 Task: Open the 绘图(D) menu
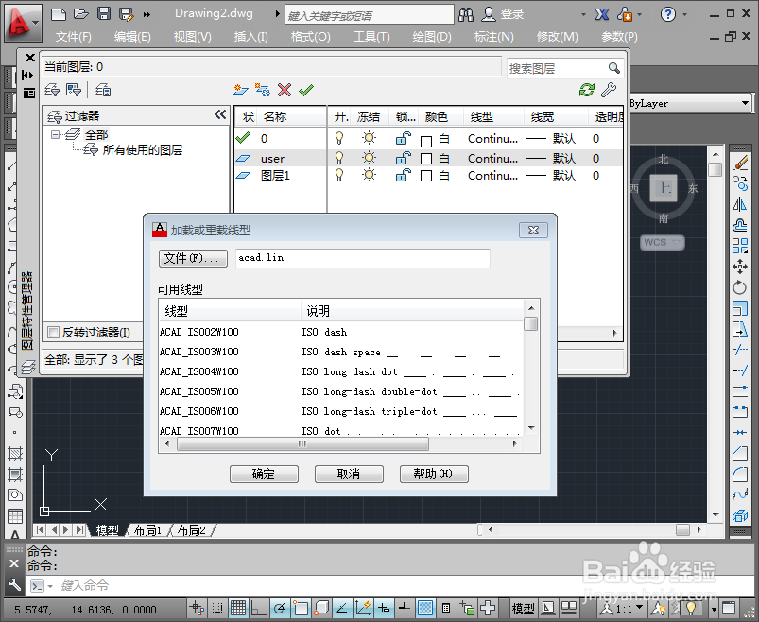[x=432, y=37]
